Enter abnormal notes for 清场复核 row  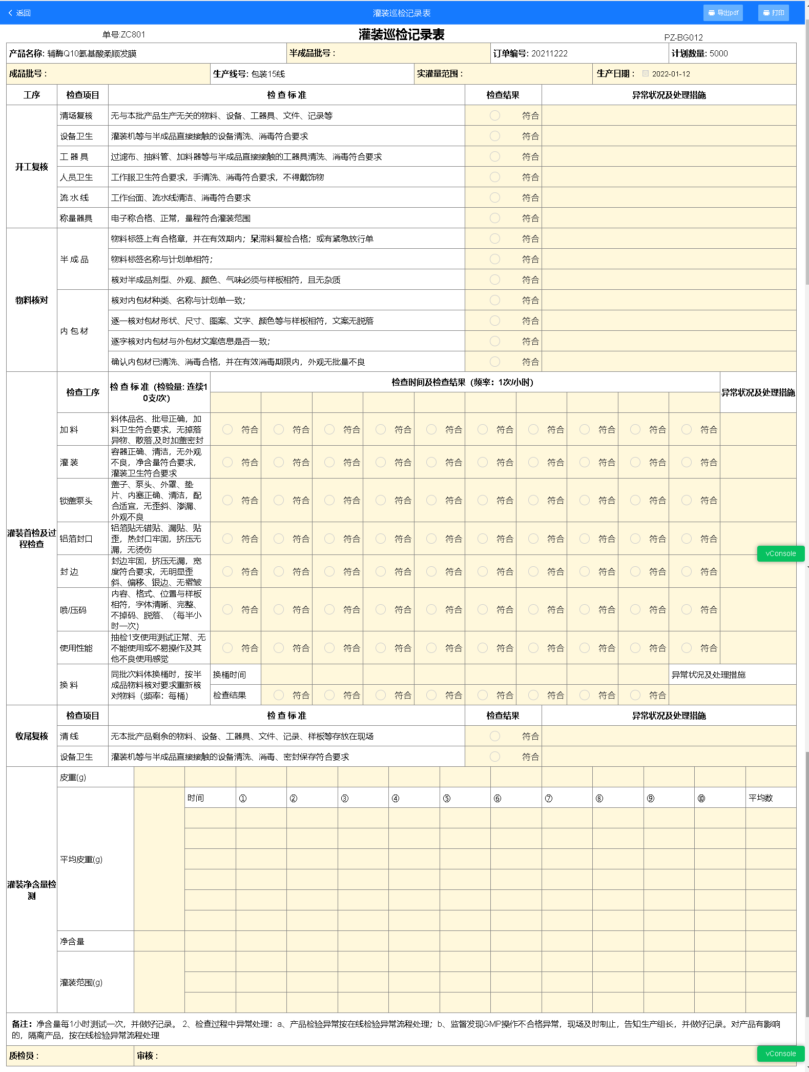[669, 115]
